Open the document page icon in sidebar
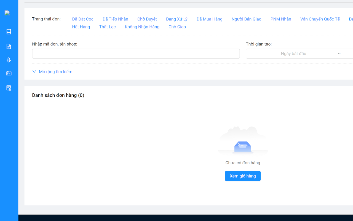The image size is (353, 221). (9, 46)
